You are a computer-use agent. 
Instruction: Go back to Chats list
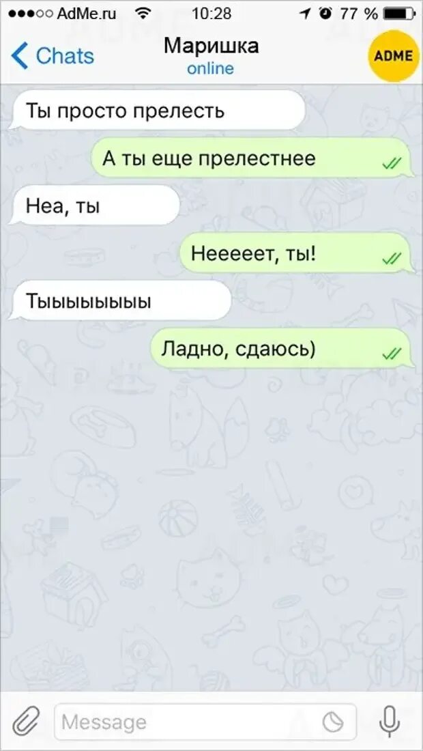coord(53,55)
